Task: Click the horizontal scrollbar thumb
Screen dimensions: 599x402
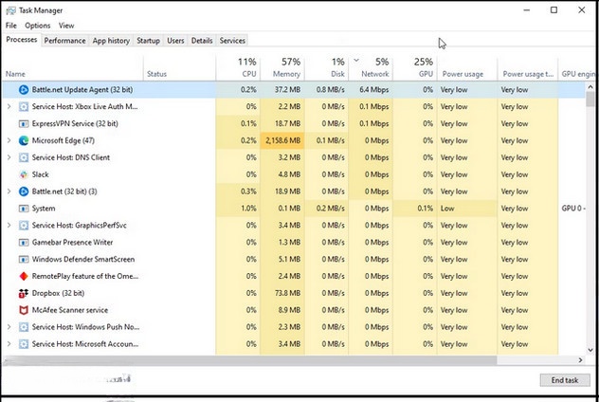Action: (250, 360)
